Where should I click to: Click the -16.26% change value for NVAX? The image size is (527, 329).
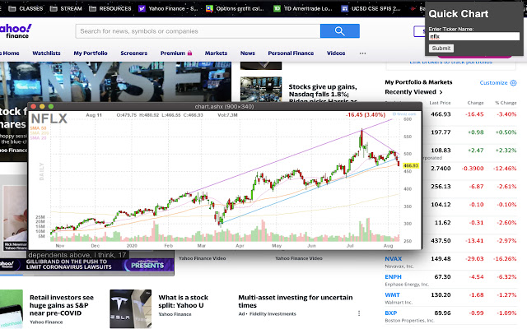[505, 259]
